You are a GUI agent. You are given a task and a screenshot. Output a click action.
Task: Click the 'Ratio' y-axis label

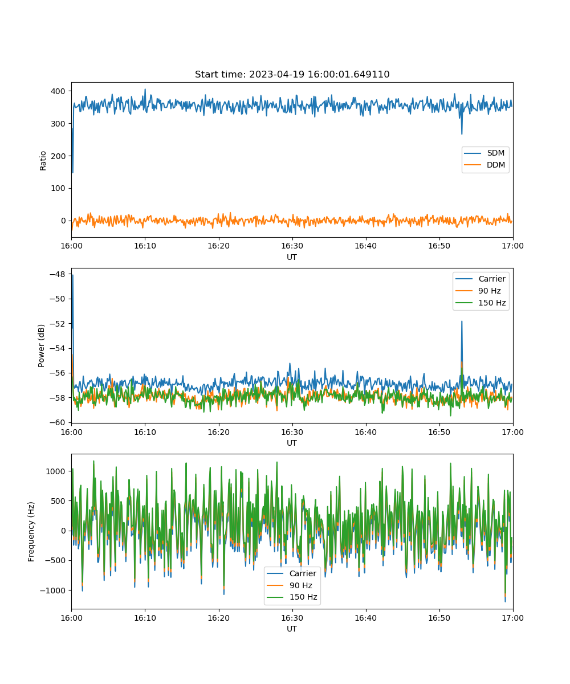click(x=43, y=160)
